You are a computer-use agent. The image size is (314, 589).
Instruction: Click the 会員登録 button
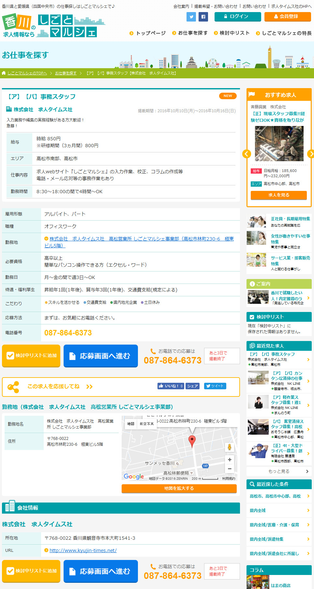[288, 17]
